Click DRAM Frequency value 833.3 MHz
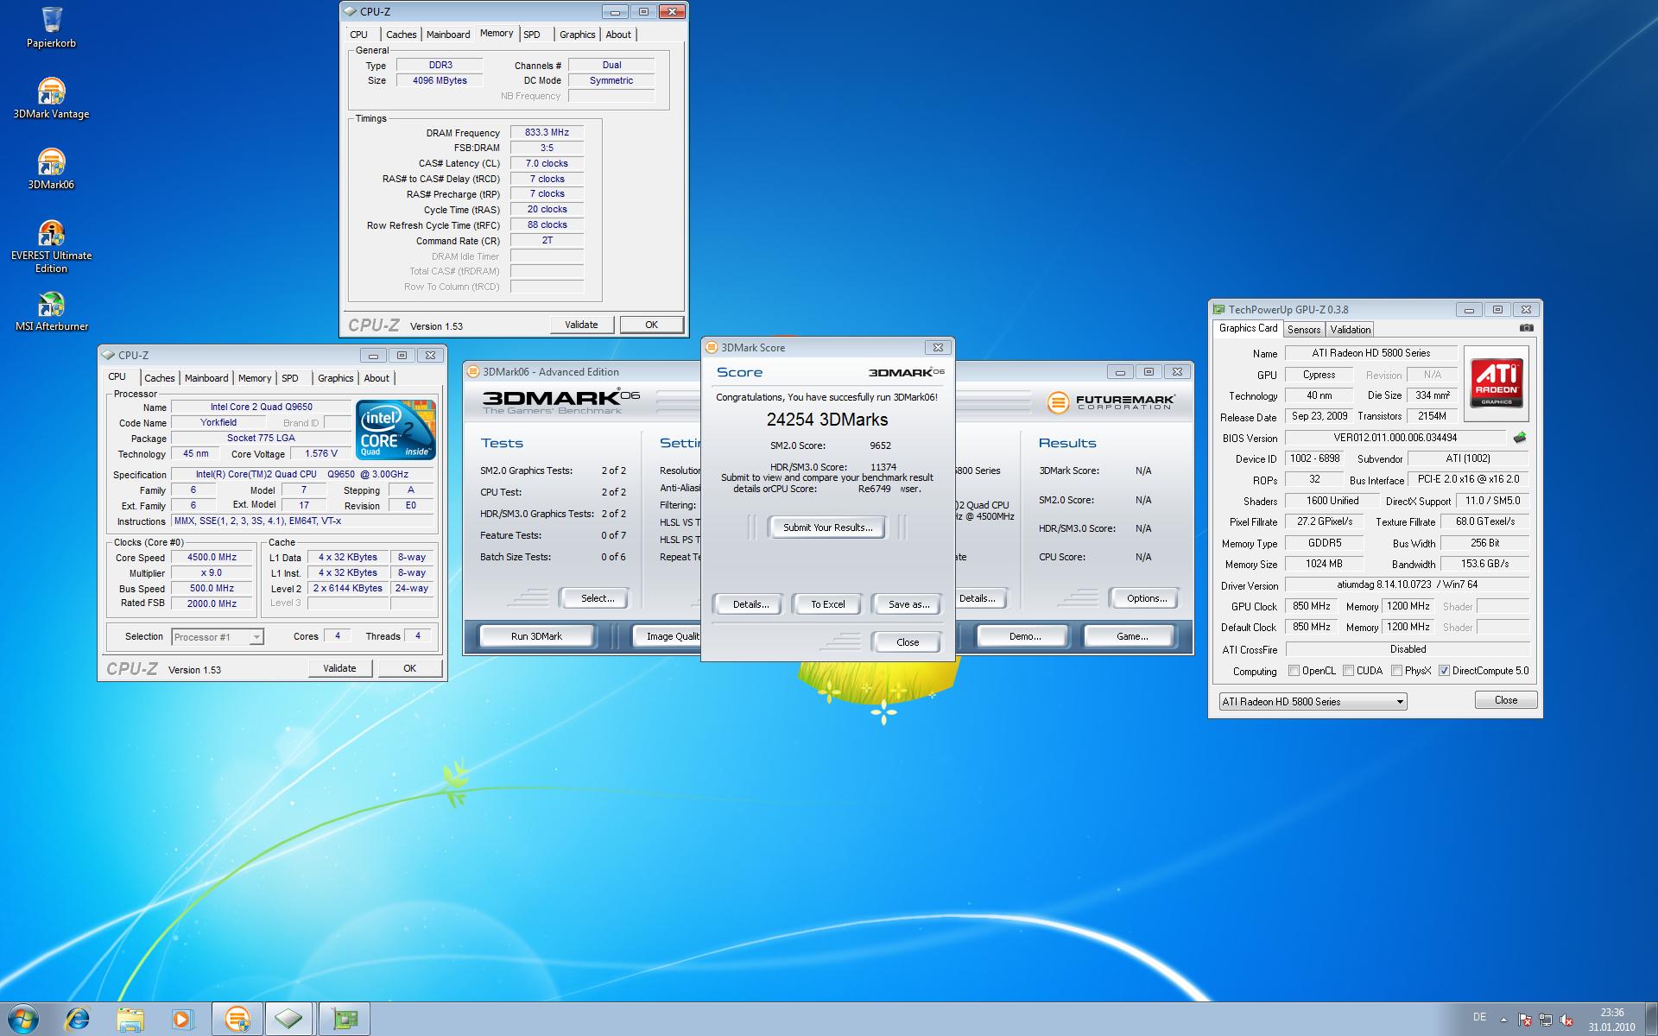This screenshot has height=1036, width=1658. 547,133
